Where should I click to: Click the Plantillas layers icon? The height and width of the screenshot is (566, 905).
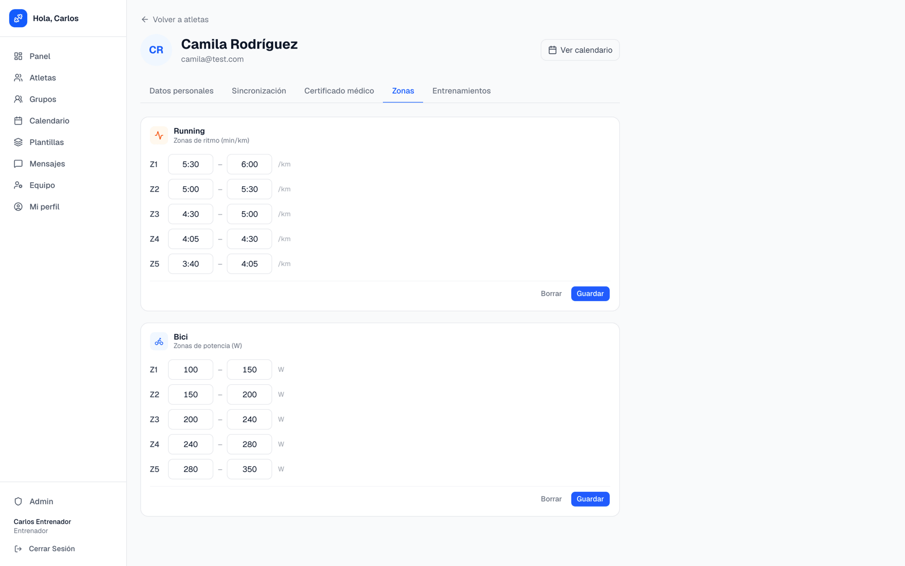pyautogui.click(x=18, y=142)
